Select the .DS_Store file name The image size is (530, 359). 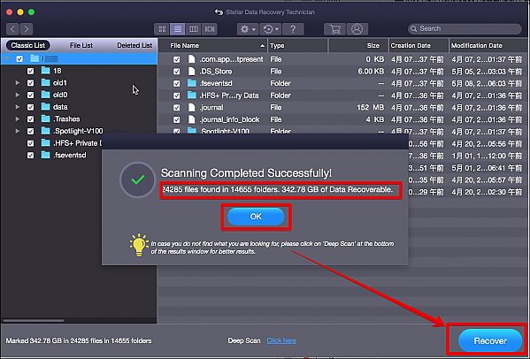[x=216, y=72]
